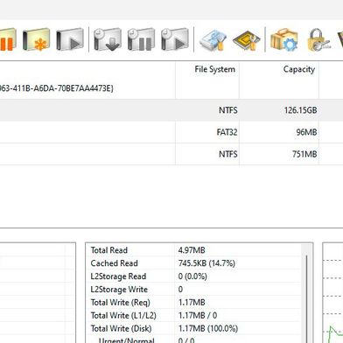Click the 751MB capacity value
The height and width of the screenshot is (343, 343).
(304, 154)
